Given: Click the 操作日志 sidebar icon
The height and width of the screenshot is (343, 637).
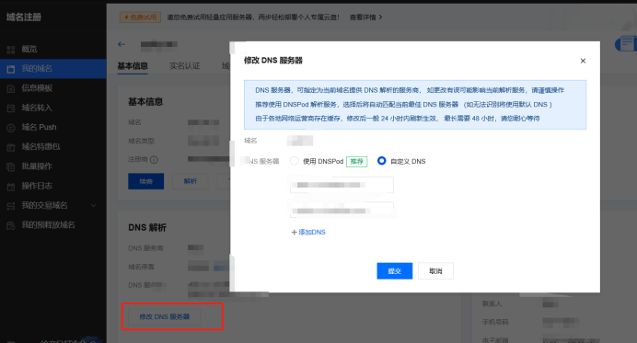Looking at the screenshot, I should (x=11, y=187).
